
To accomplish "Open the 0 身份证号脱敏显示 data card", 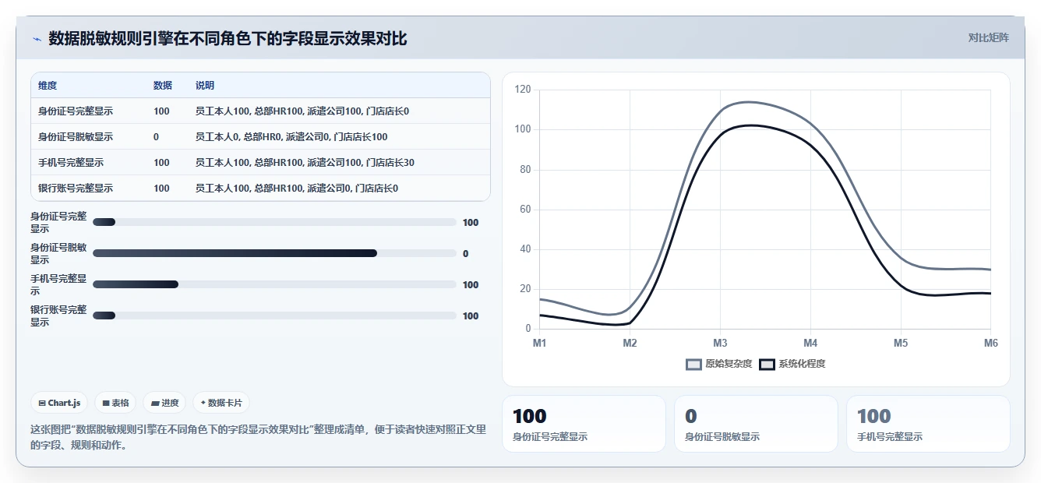I will click(756, 424).
